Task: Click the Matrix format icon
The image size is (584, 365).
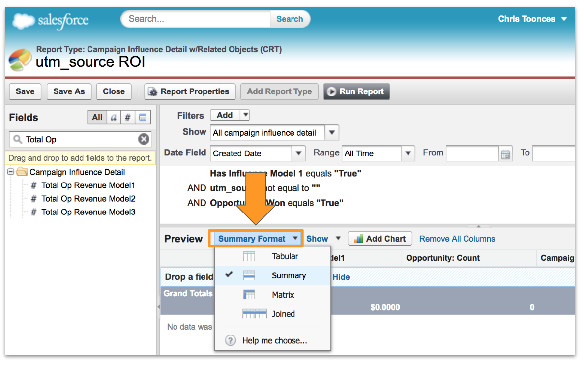Action: [249, 295]
